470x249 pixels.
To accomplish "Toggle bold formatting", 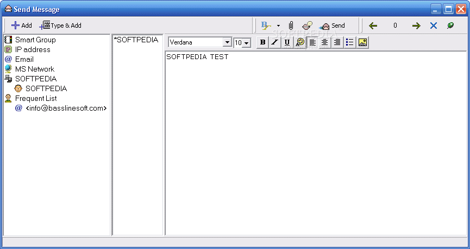I will coord(262,42).
